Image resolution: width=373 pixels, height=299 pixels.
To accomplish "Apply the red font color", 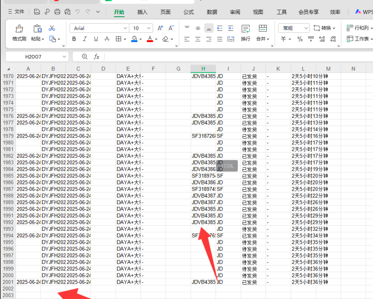I will (x=150, y=39).
